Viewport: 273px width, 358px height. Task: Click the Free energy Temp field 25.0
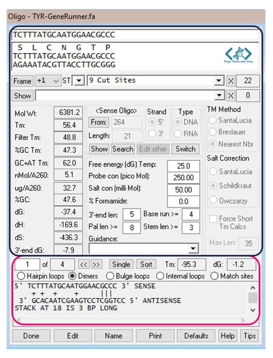[x=184, y=166]
